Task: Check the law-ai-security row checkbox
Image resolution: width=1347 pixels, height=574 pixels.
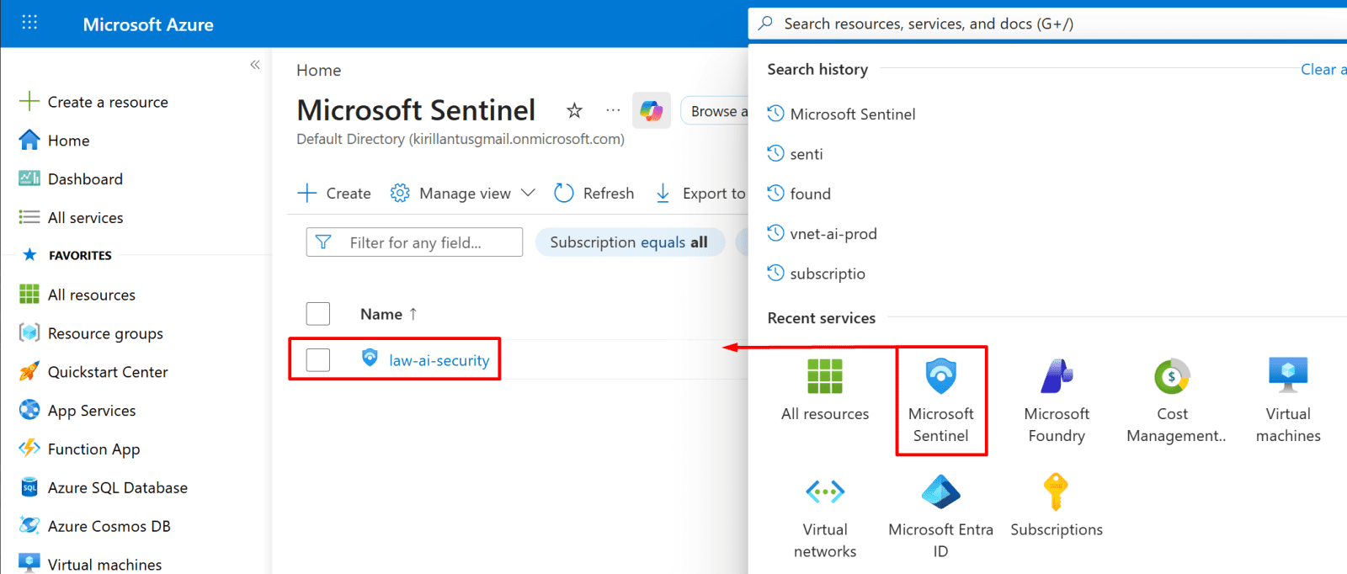Action: point(318,359)
